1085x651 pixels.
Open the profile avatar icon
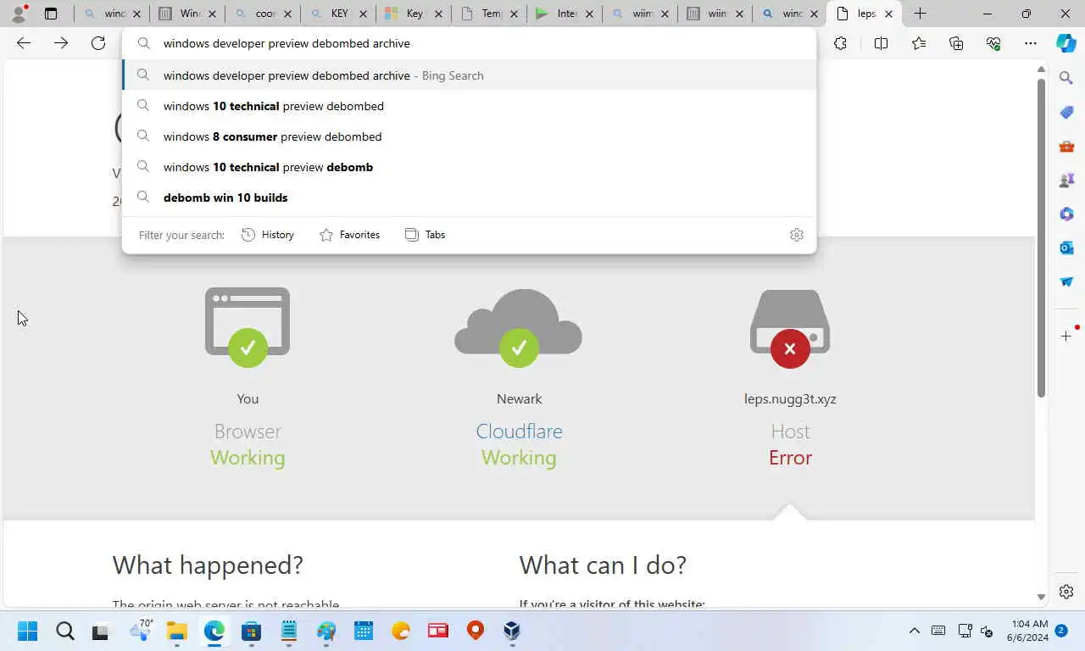point(19,14)
